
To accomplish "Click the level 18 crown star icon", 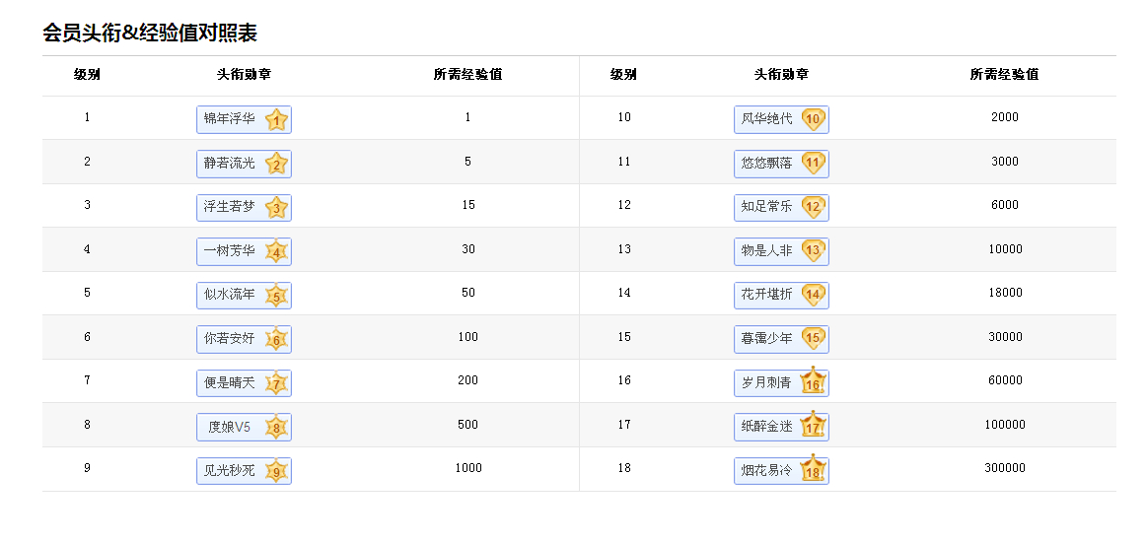I will (x=813, y=470).
